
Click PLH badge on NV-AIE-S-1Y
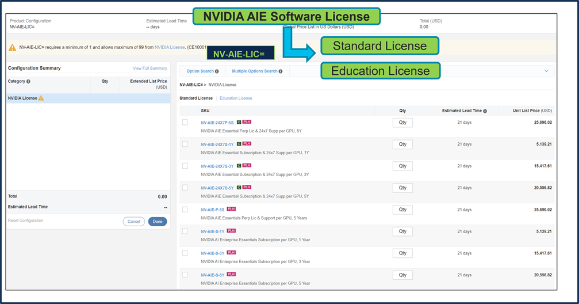click(231, 231)
